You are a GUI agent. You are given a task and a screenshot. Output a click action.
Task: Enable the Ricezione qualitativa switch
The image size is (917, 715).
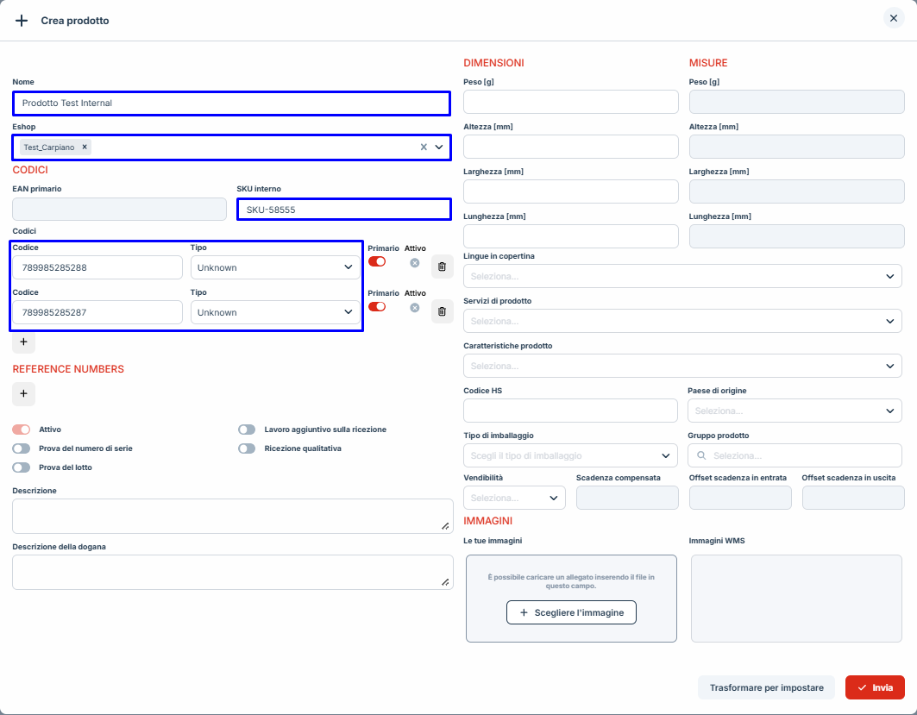click(248, 448)
